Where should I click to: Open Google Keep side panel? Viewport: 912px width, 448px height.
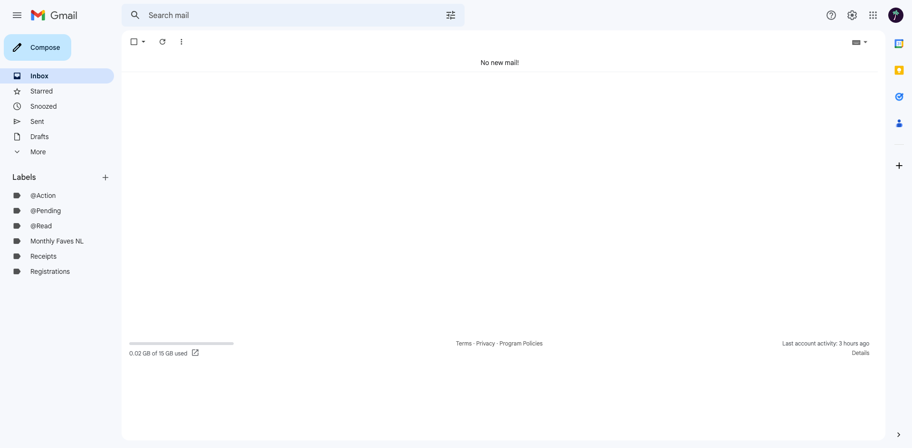(899, 70)
